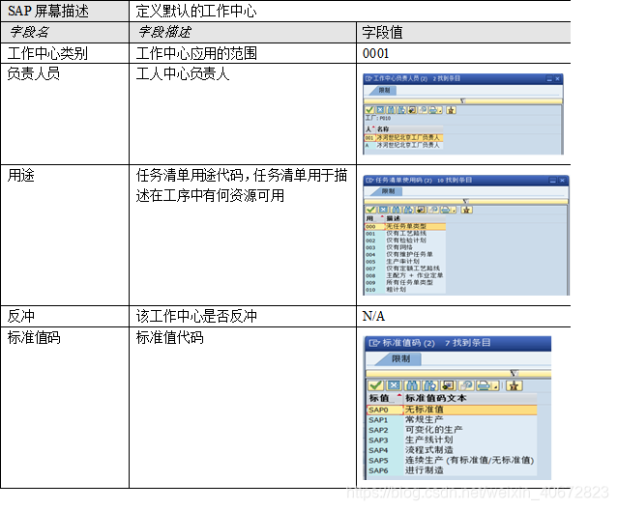Select usage 009 所有任务单类型 row
This screenshot has width=618, height=510.
coord(405,283)
